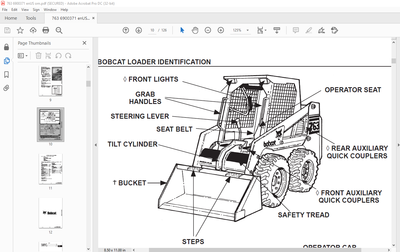Rotate page counterclockwise icon
400x252 pixels.
(58, 56)
